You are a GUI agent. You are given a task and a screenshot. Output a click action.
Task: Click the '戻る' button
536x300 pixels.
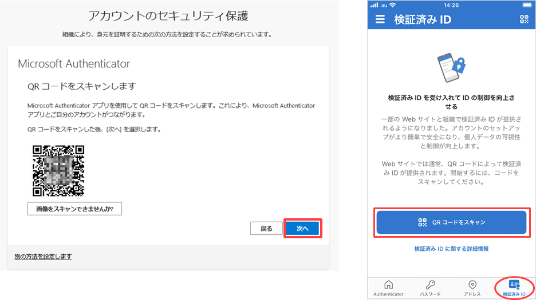click(x=266, y=229)
